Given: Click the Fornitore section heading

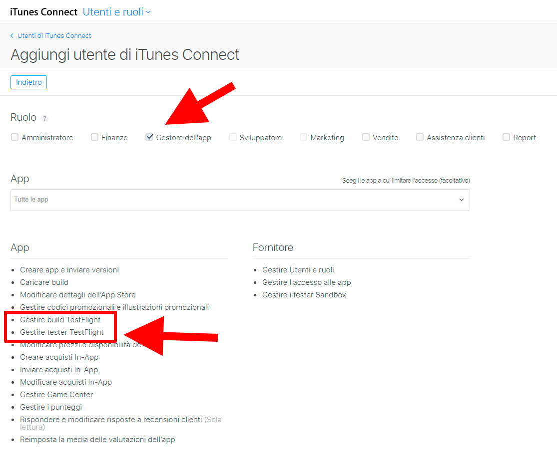Looking at the screenshot, I should (273, 247).
